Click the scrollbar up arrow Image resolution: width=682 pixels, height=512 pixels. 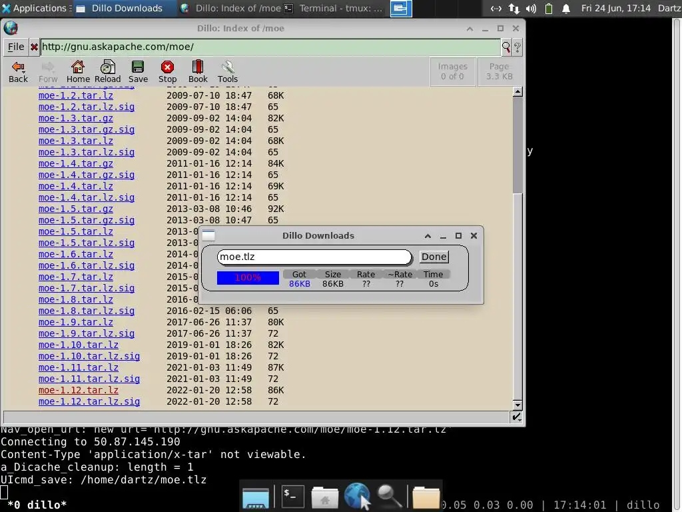point(517,91)
